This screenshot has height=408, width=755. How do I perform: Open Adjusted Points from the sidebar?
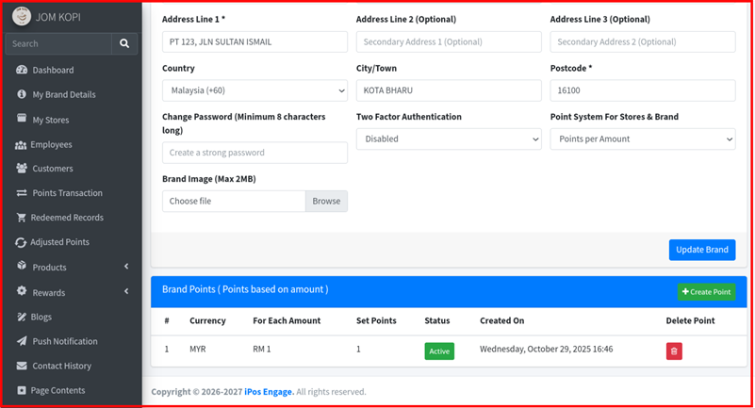coord(60,242)
